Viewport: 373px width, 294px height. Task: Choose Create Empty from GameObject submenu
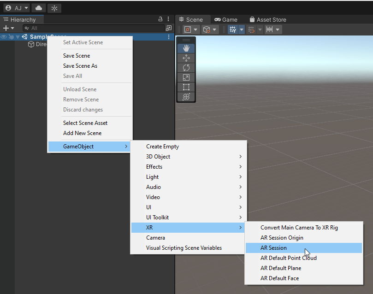(189, 147)
